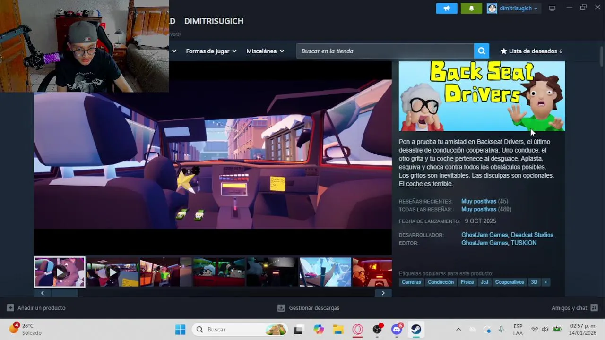
Task: Open Discord on the taskbar
Action: click(397, 330)
